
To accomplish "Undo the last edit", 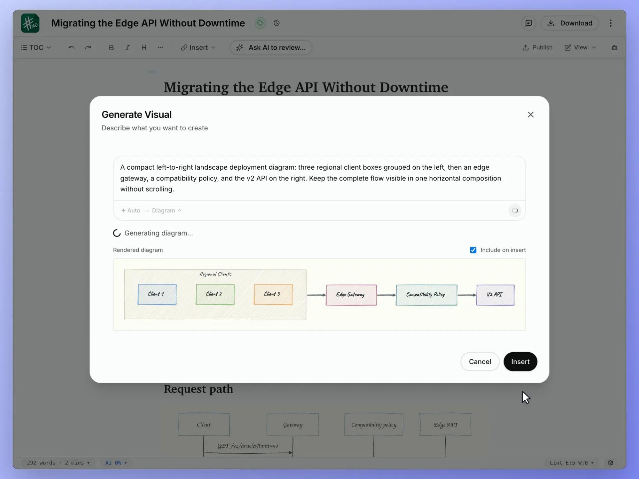I will tap(71, 48).
